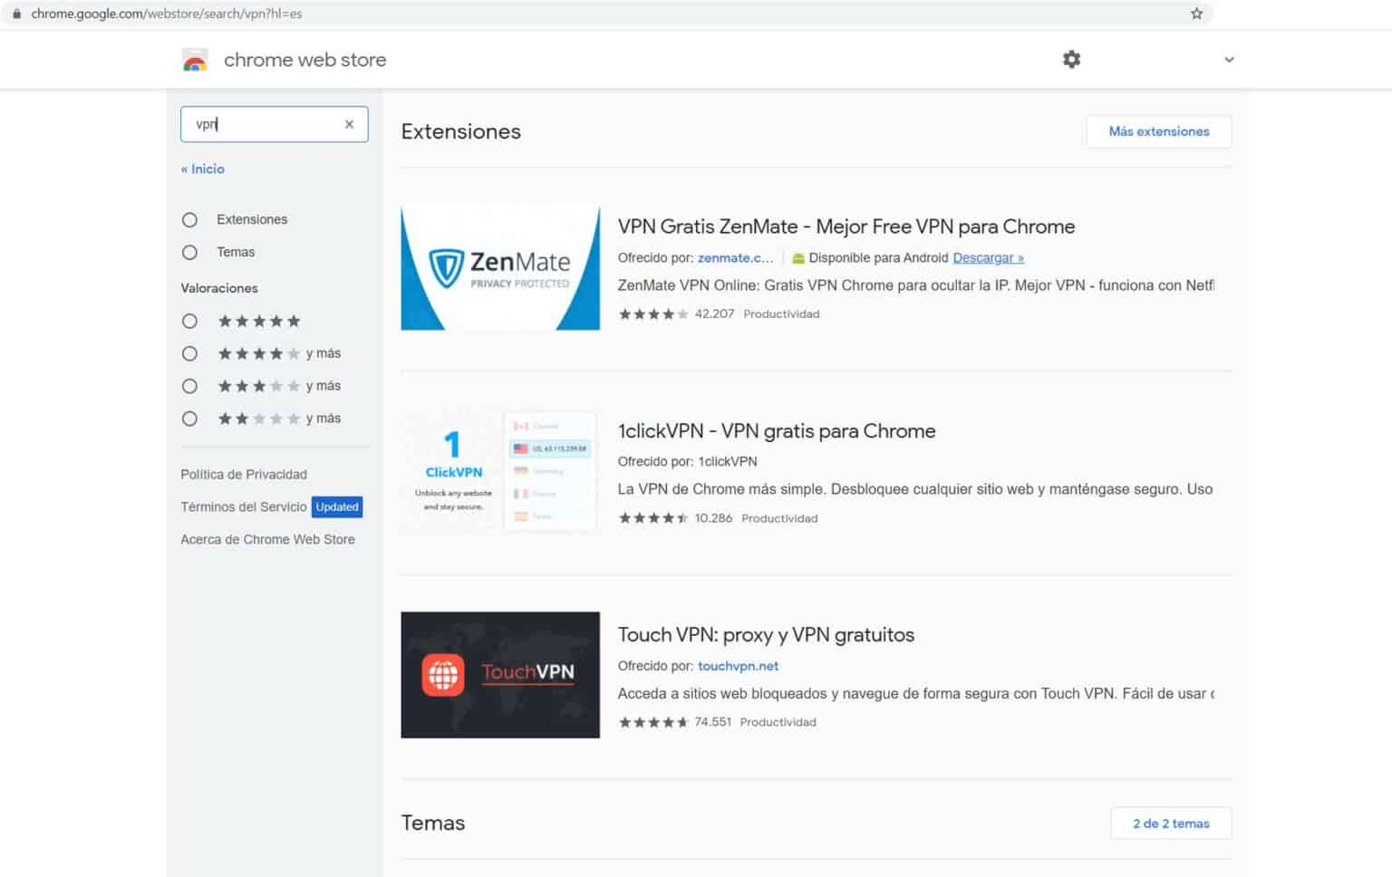Open settings with the gear icon

tap(1071, 60)
